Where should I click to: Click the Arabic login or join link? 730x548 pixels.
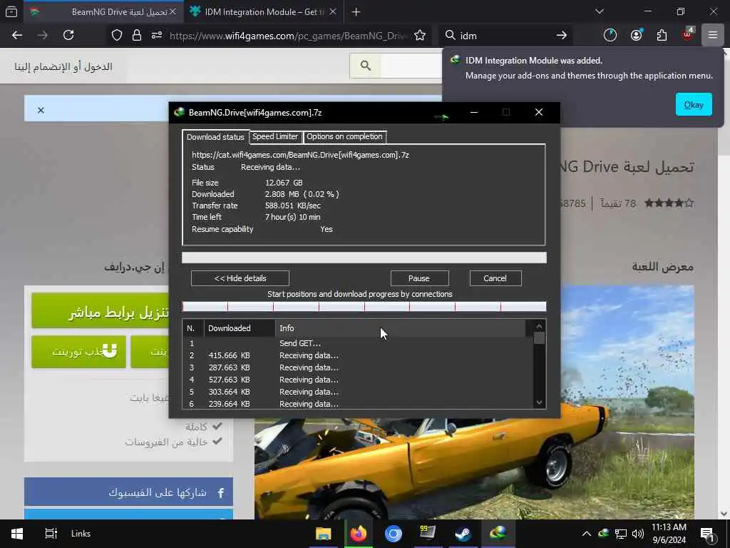point(63,66)
